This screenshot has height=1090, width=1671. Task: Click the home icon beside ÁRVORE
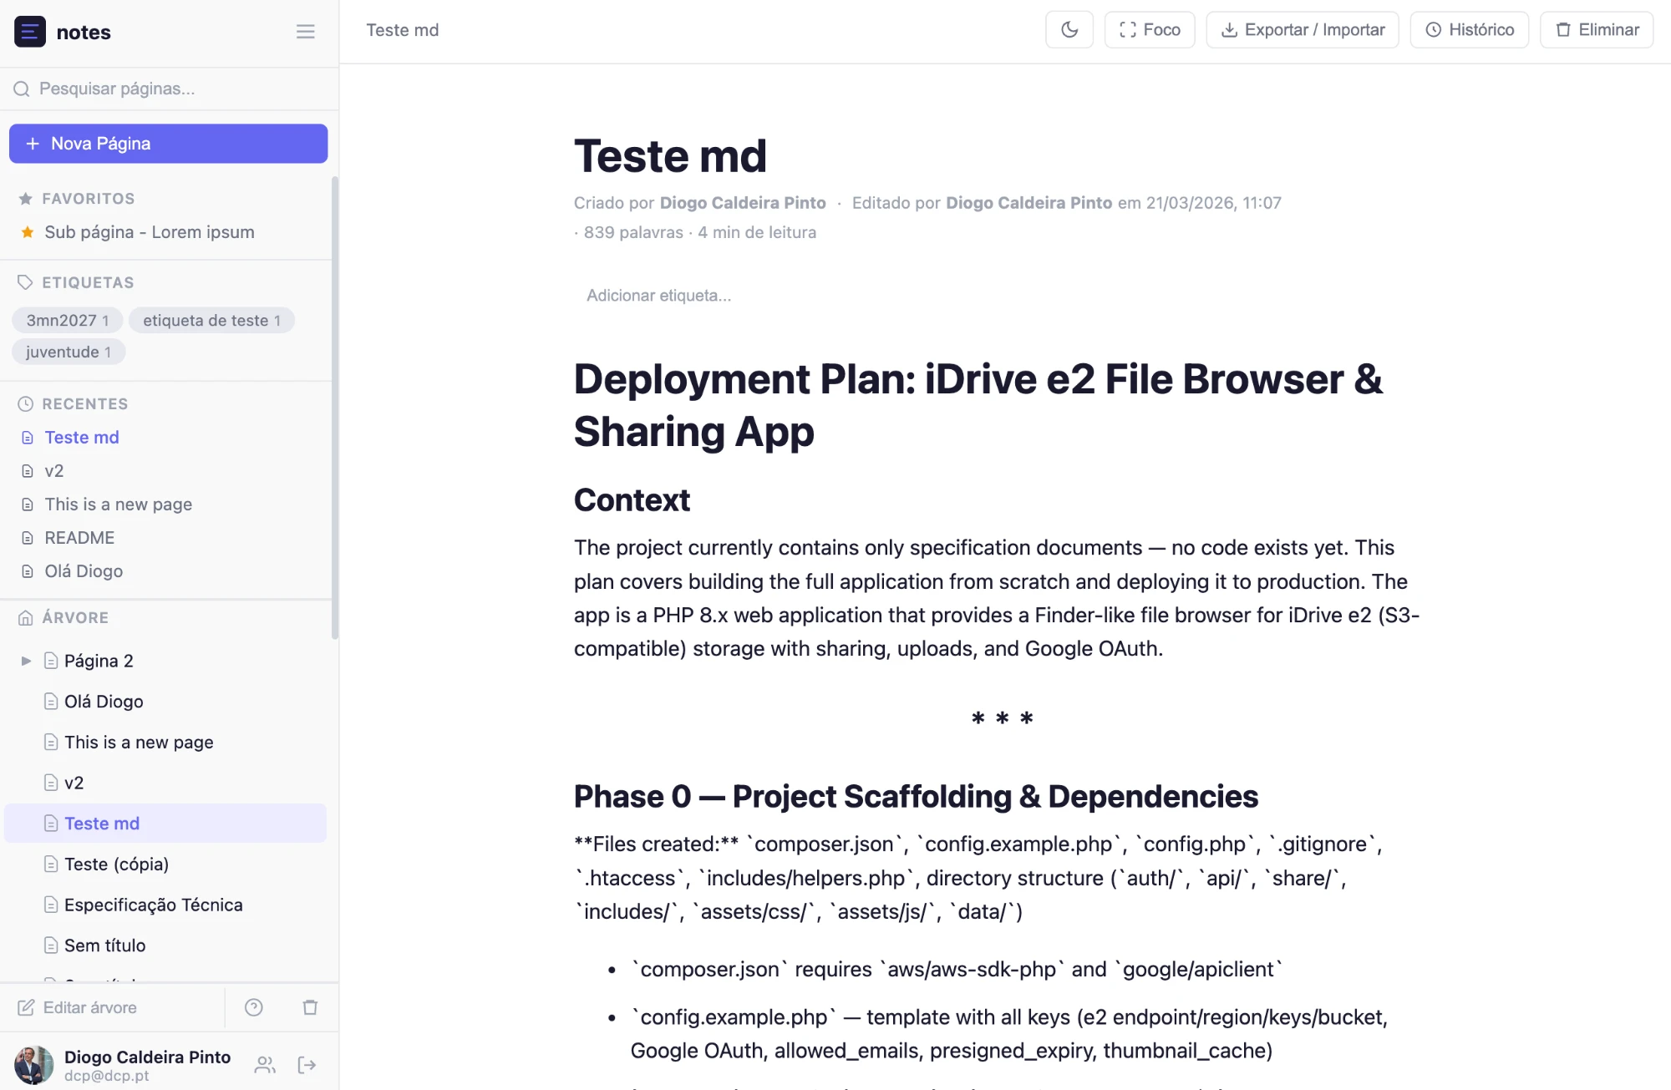26,618
